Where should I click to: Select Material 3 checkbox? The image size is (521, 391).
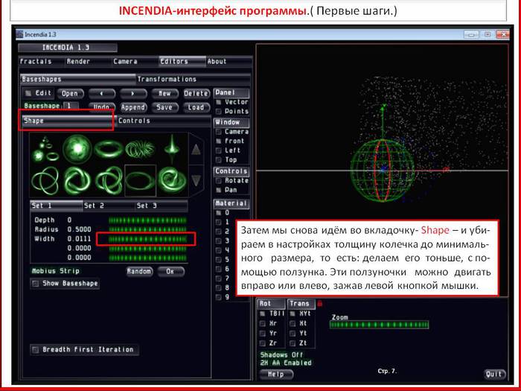click(x=219, y=241)
